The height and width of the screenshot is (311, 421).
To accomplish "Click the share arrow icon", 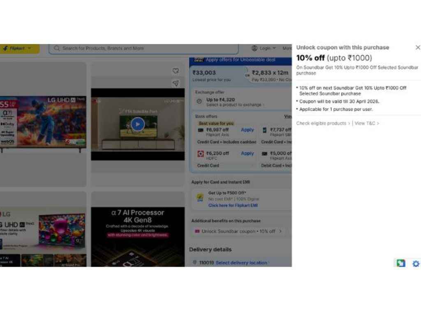I will 176,84.
